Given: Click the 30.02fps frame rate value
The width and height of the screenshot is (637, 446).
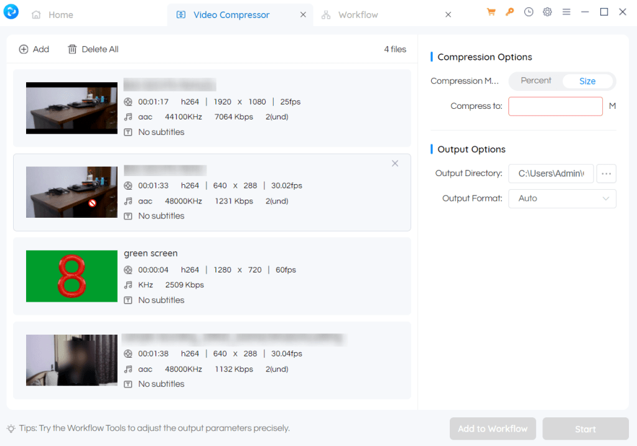Looking at the screenshot, I should pos(286,185).
